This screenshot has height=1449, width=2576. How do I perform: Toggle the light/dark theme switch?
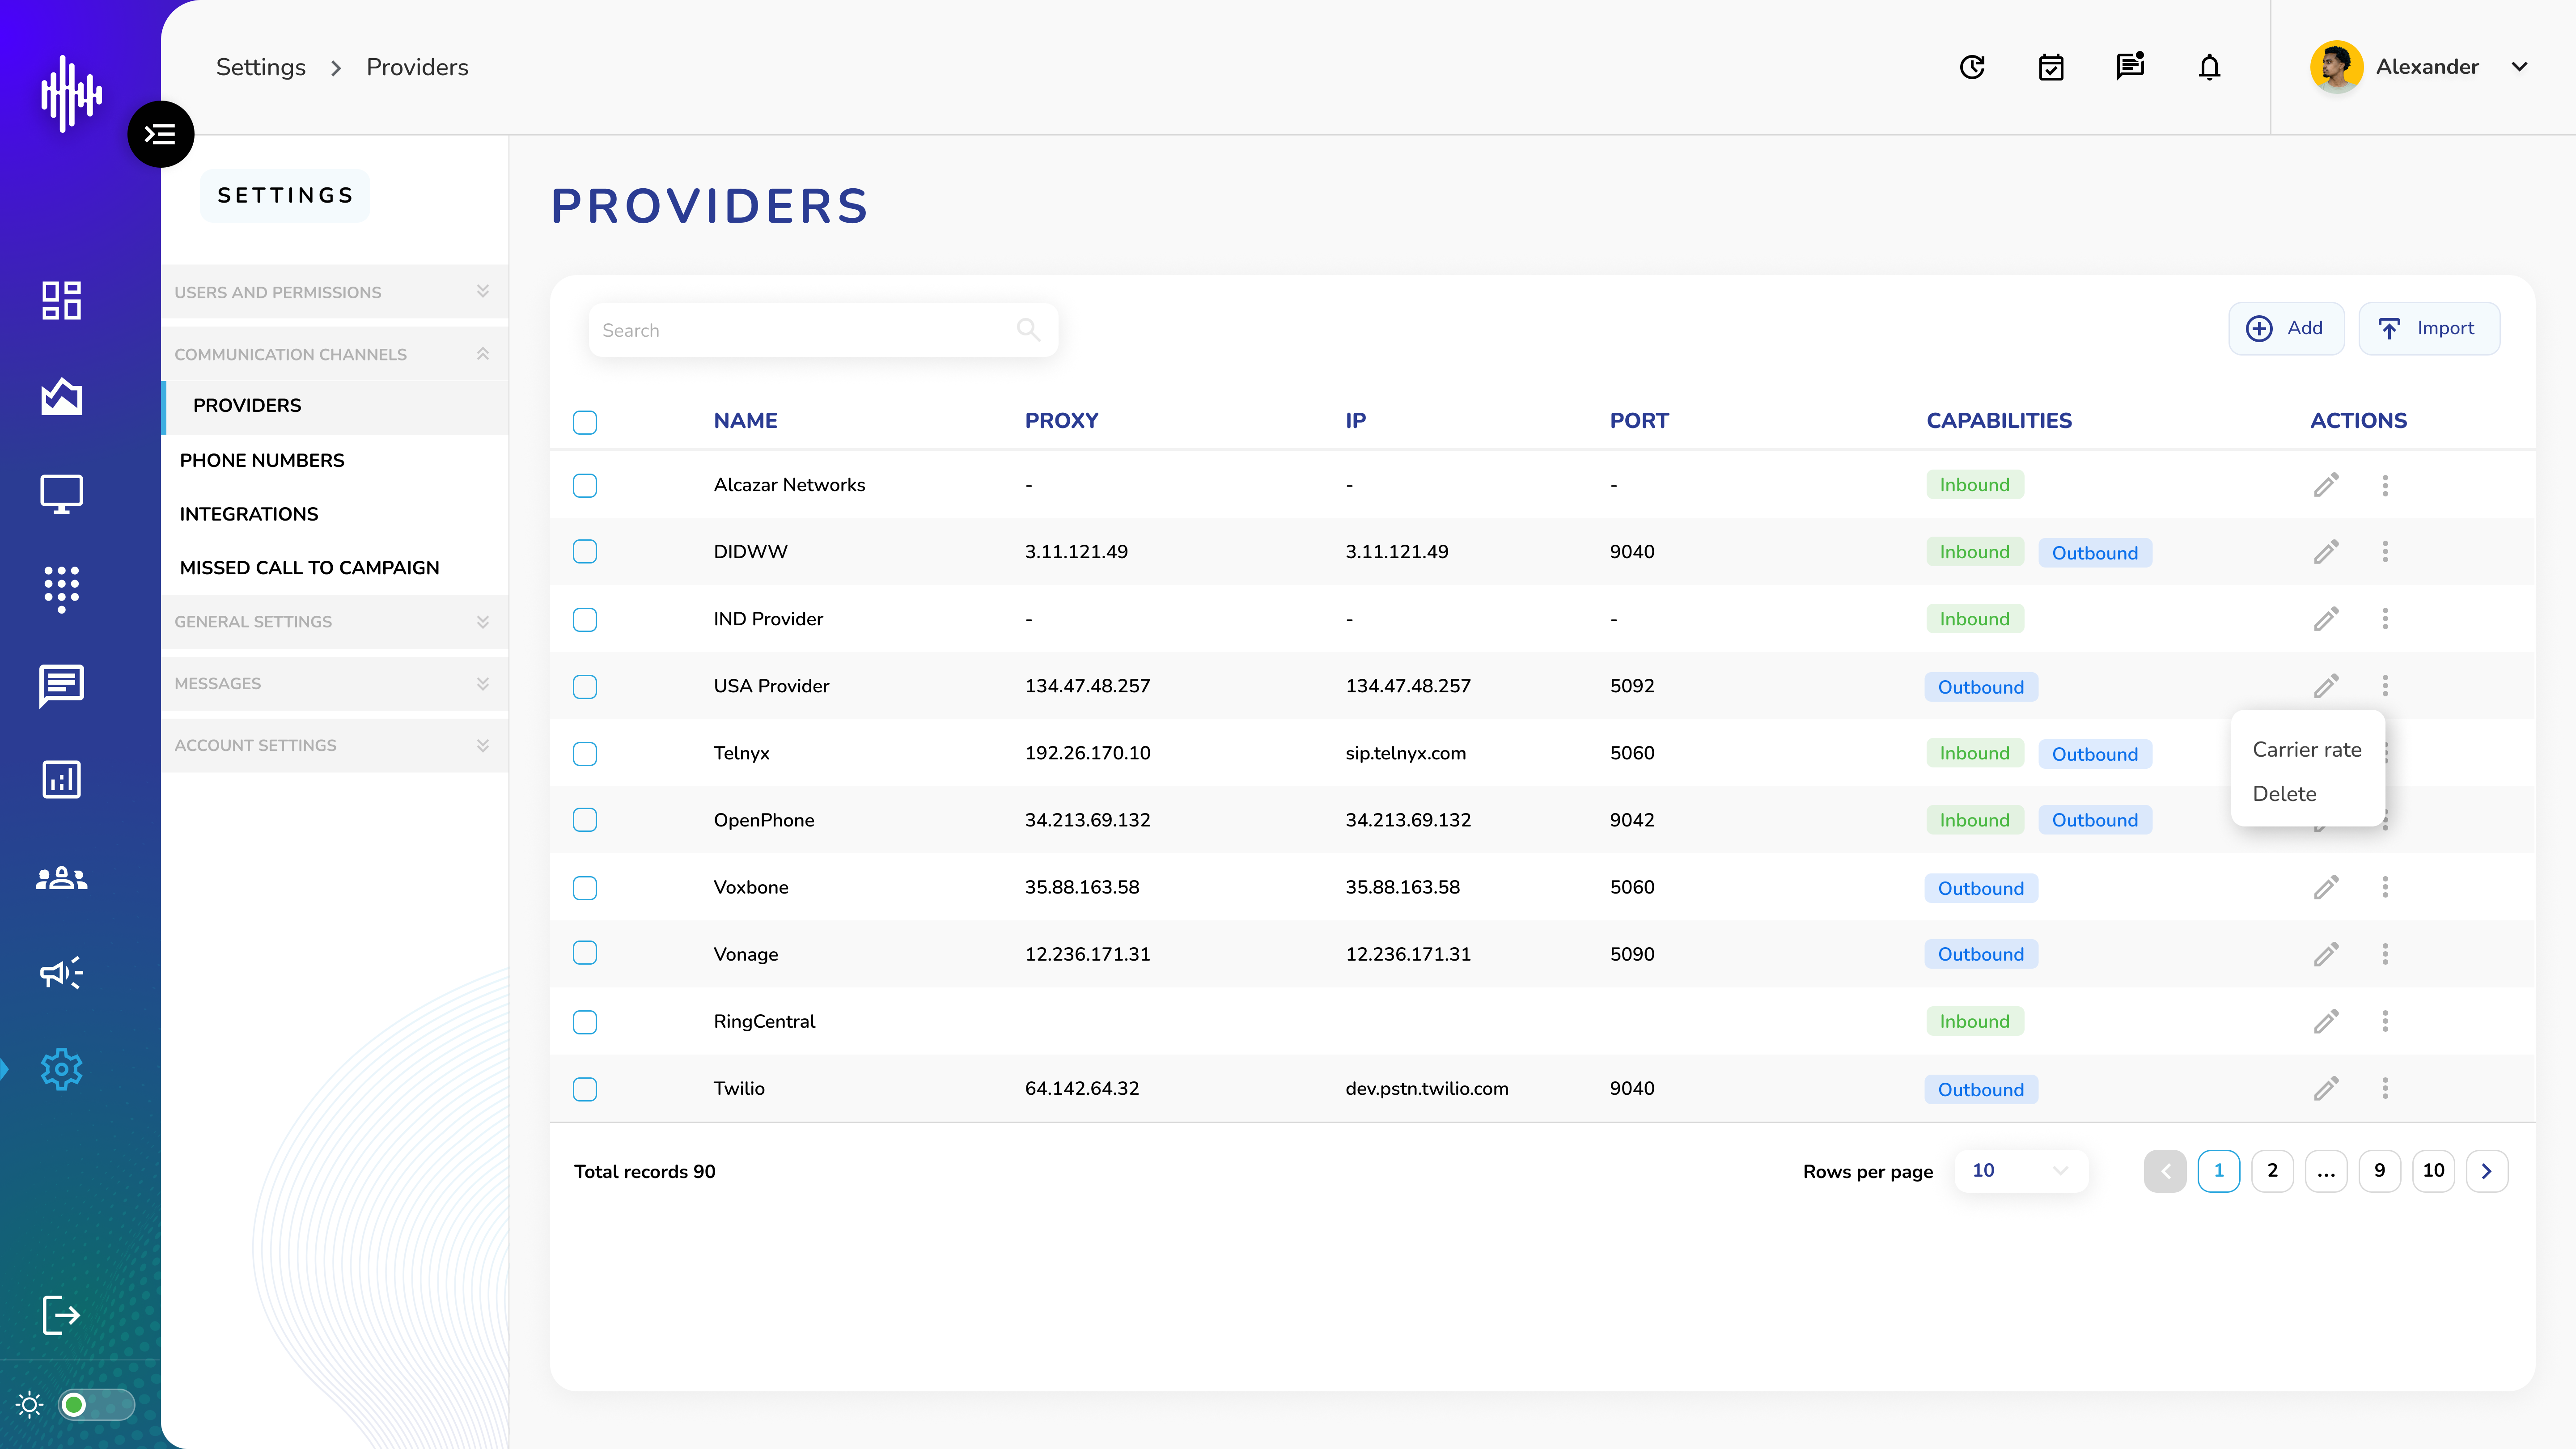96,1405
